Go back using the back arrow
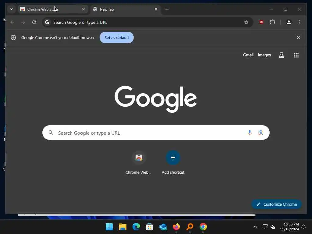The width and height of the screenshot is (312, 234). point(12,22)
